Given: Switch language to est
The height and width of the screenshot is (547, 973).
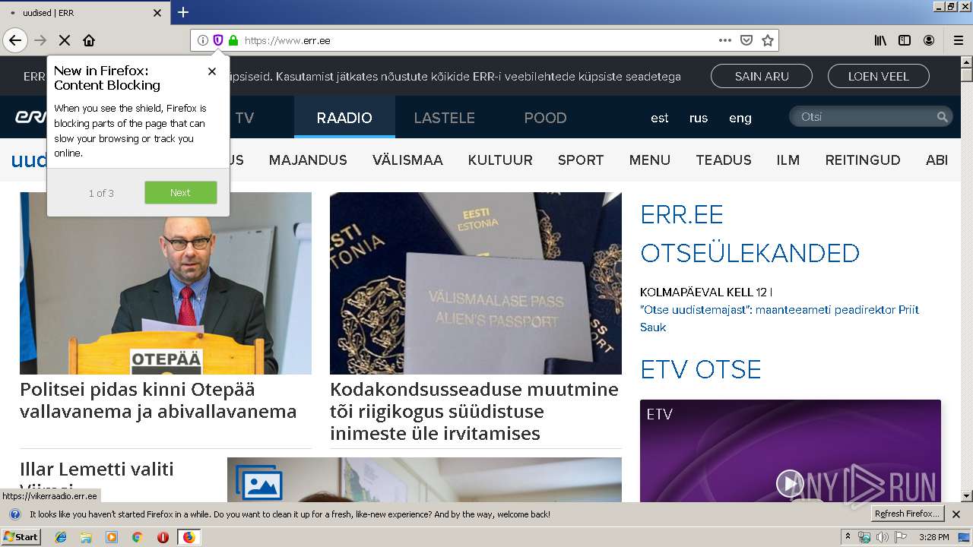Looking at the screenshot, I should [660, 118].
